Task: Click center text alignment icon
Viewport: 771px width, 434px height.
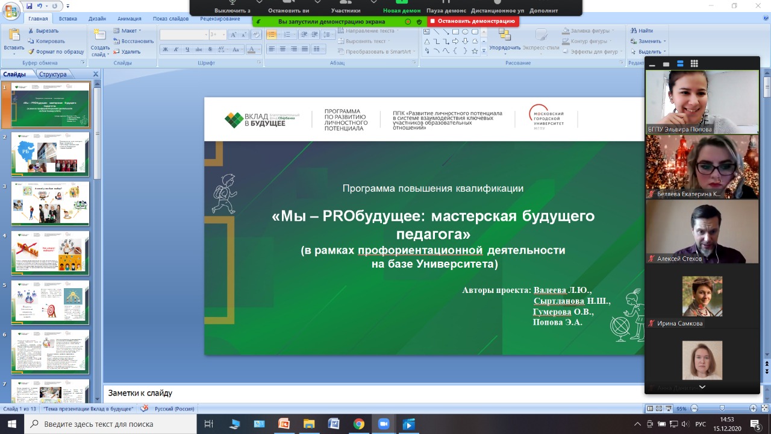Action: point(281,49)
